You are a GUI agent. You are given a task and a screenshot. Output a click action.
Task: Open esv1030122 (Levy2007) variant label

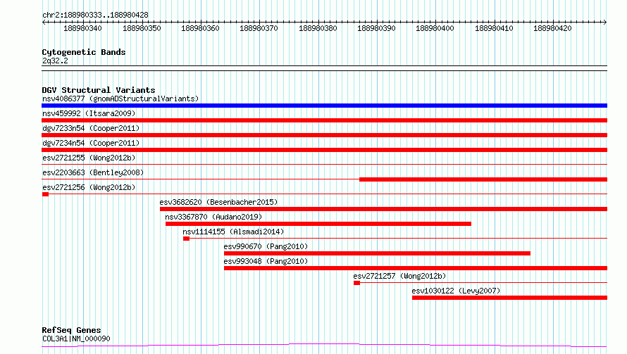click(456, 291)
